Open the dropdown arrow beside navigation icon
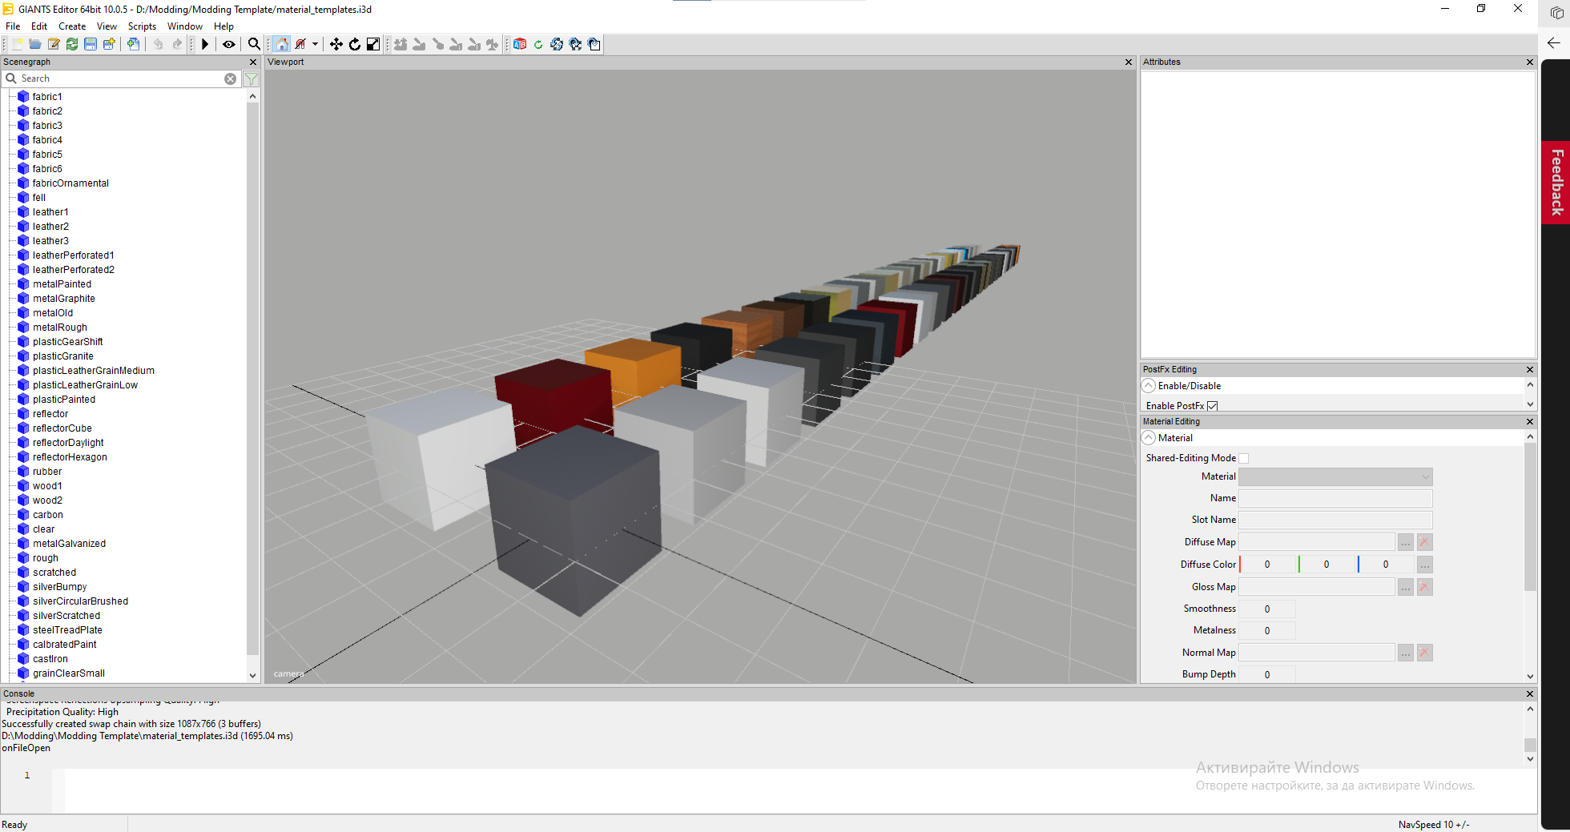 [315, 44]
